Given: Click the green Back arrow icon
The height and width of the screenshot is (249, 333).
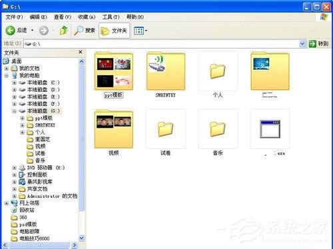Looking at the screenshot, I should click(x=11, y=31).
